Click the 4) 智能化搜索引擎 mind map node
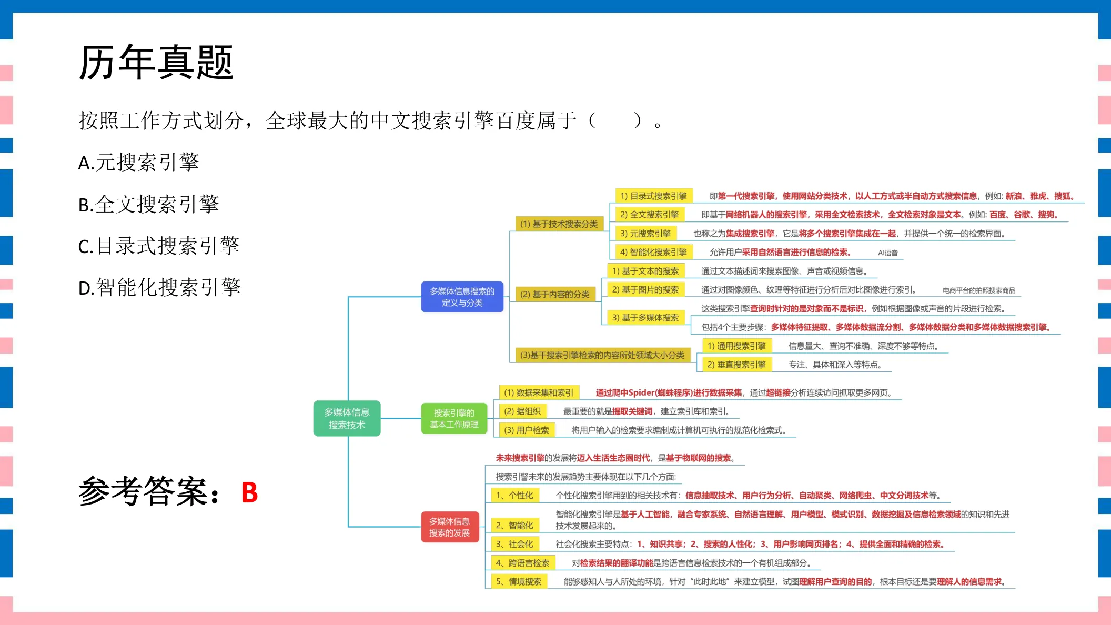This screenshot has height=625, width=1111. pyautogui.click(x=654, y=252)
